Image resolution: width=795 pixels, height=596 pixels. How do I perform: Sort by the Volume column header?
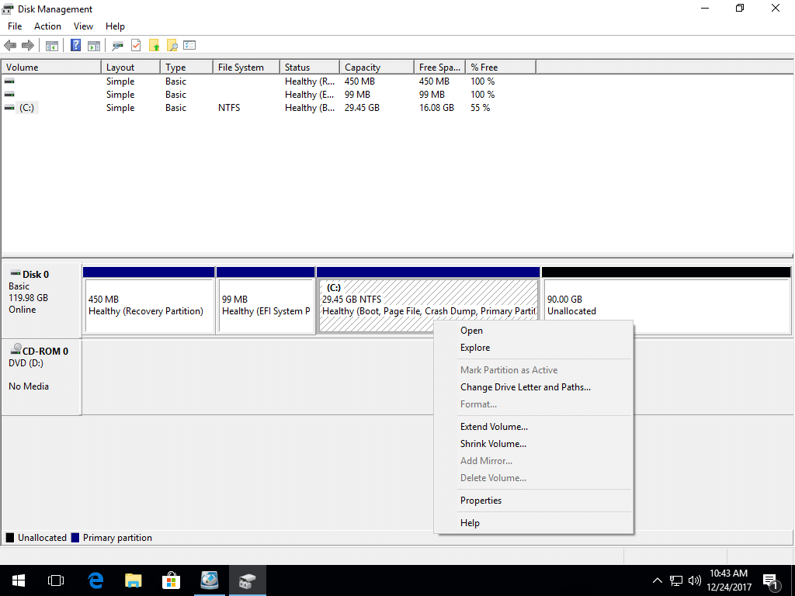[51, 68]
